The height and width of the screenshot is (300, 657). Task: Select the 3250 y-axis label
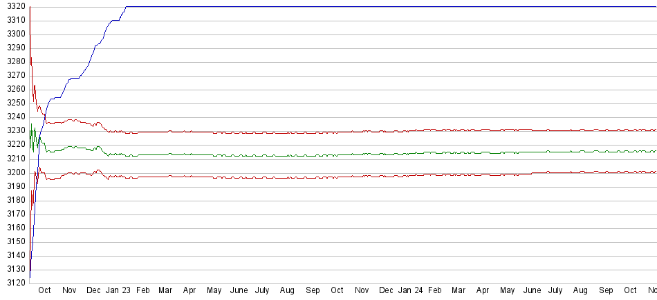[x=16, y=103]
